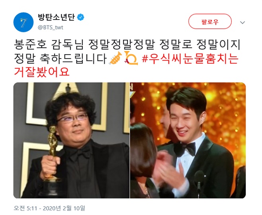Click the congratulation text 축하드립니다
This screenshot has width=262, height=215.
[74, 59]
